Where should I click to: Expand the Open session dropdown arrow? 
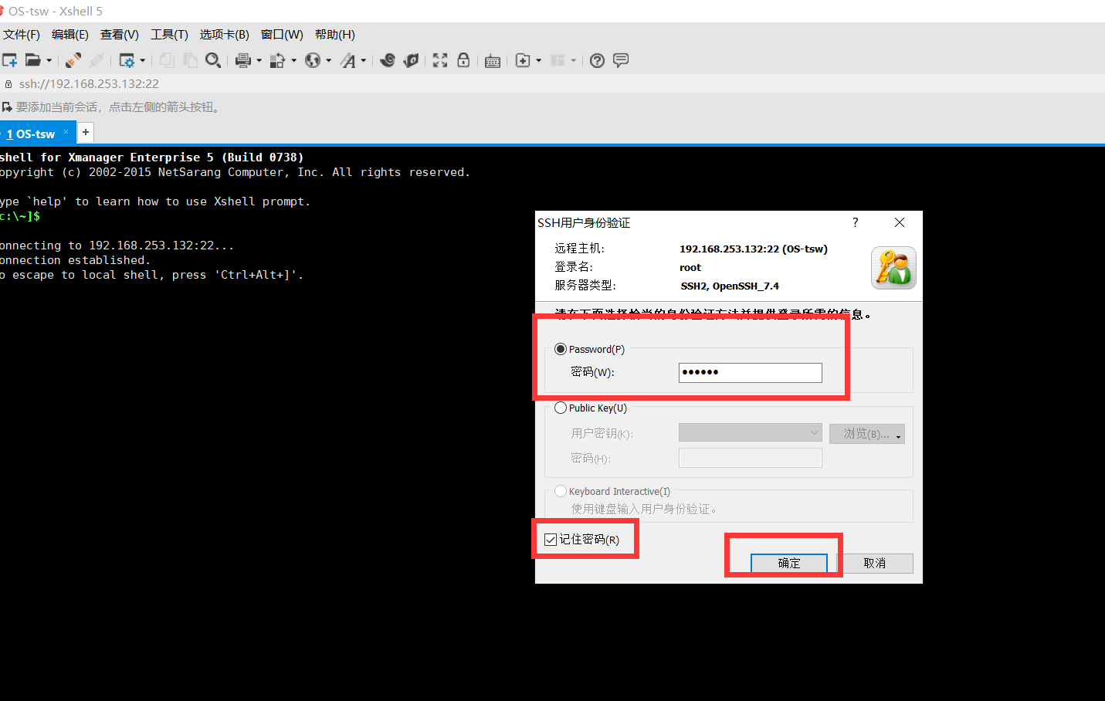(x=49, y=60)
